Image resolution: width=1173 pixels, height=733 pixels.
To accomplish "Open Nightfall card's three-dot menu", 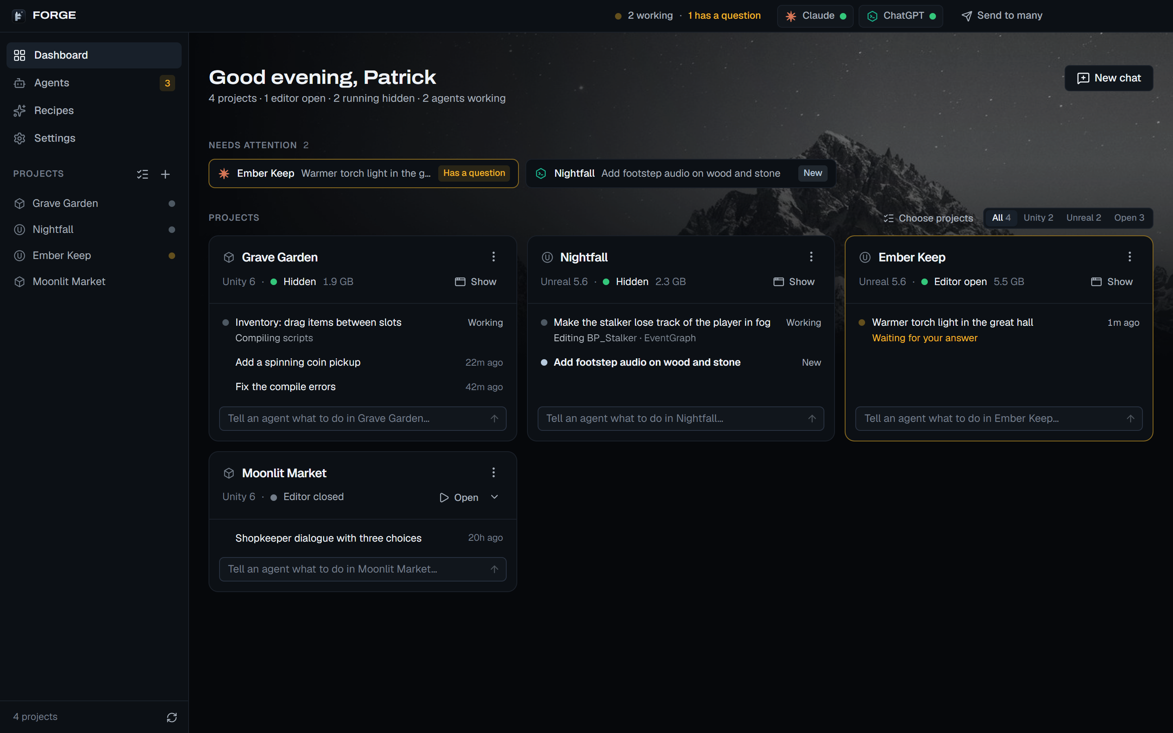I will [x=811, y=257].
